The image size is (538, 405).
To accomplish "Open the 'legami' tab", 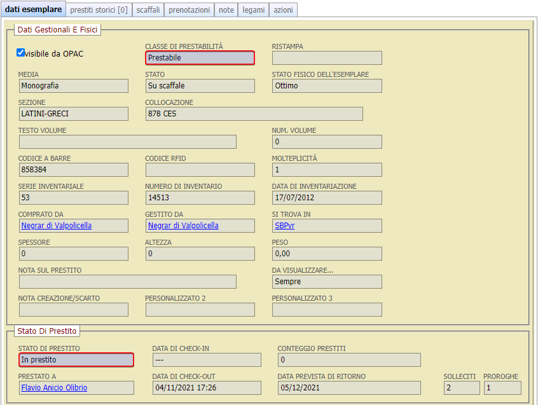I will point(254,10).
